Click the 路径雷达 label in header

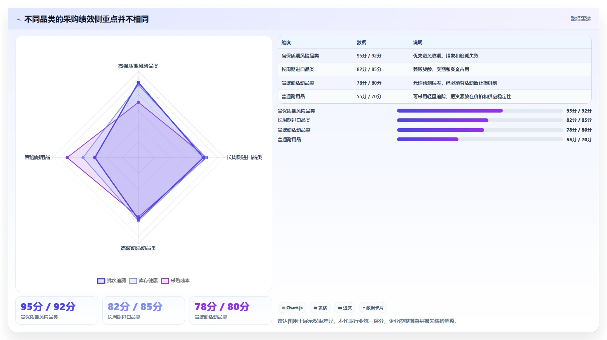click(x=581, y=19)
